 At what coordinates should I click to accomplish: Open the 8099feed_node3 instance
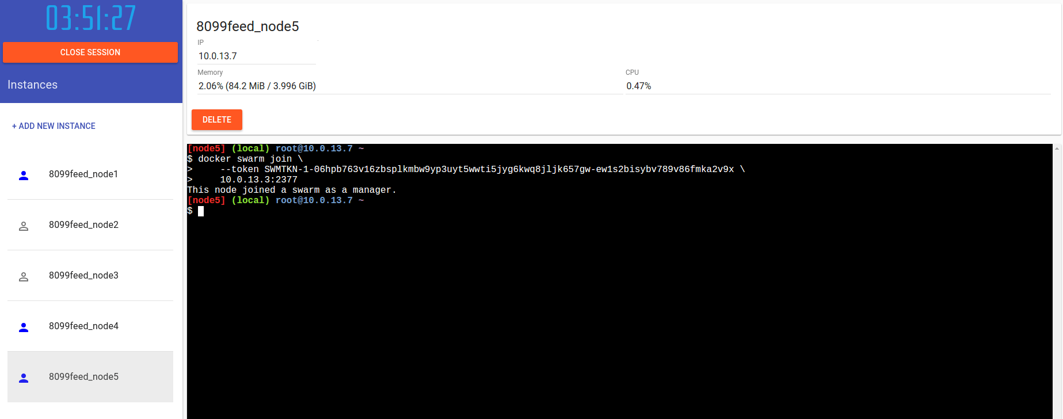tap(90, 276)
